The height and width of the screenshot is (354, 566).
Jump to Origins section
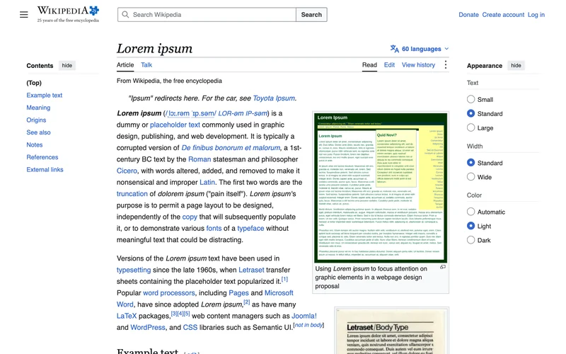pos(36,120)
